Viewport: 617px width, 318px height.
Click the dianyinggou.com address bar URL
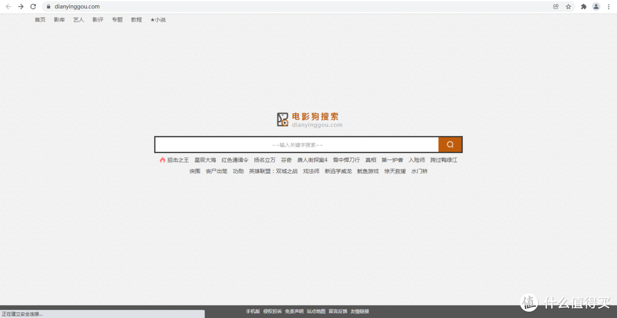point(77,7)
